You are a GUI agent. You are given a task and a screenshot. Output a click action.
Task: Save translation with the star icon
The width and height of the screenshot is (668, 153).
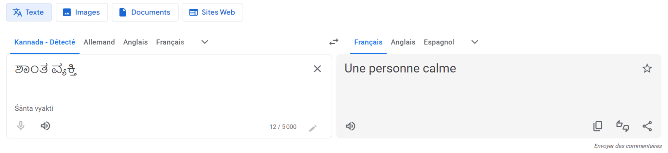(x=647, y=68)
